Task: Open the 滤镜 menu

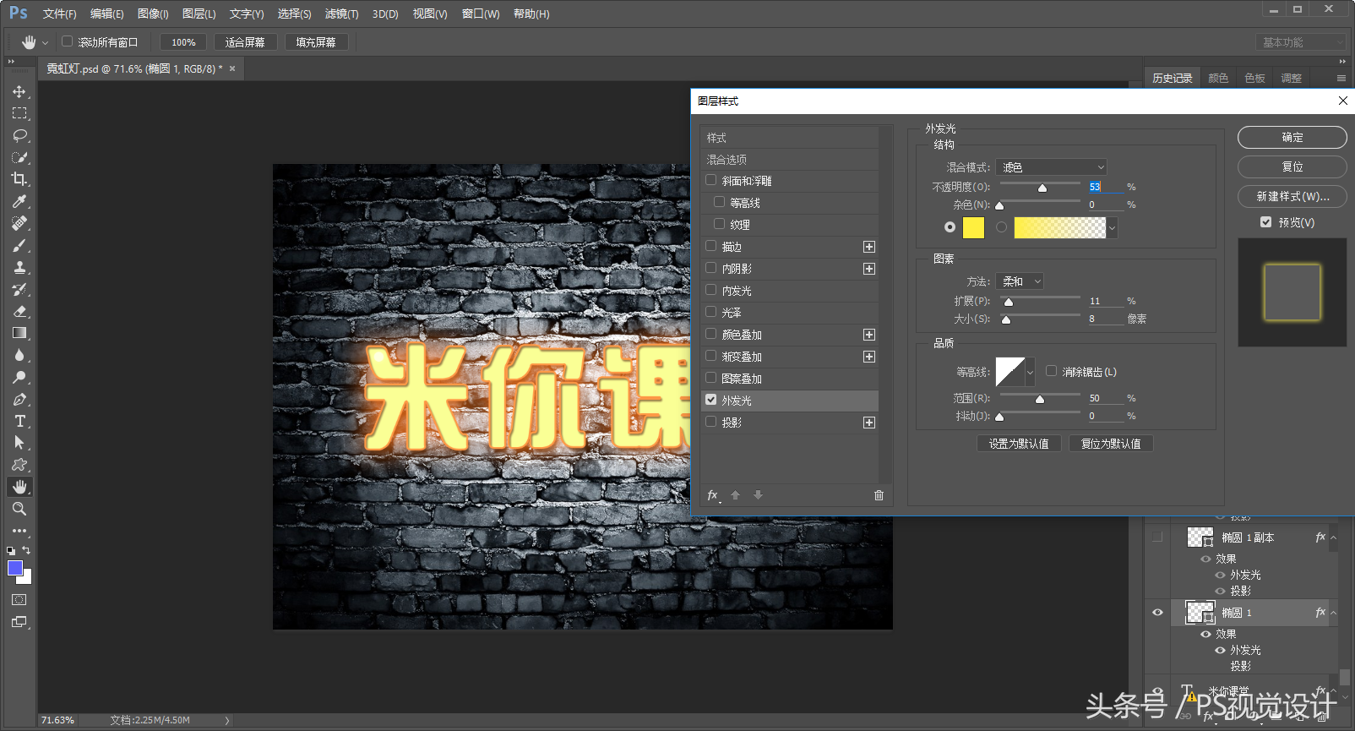Action: [x=341, y=14]
